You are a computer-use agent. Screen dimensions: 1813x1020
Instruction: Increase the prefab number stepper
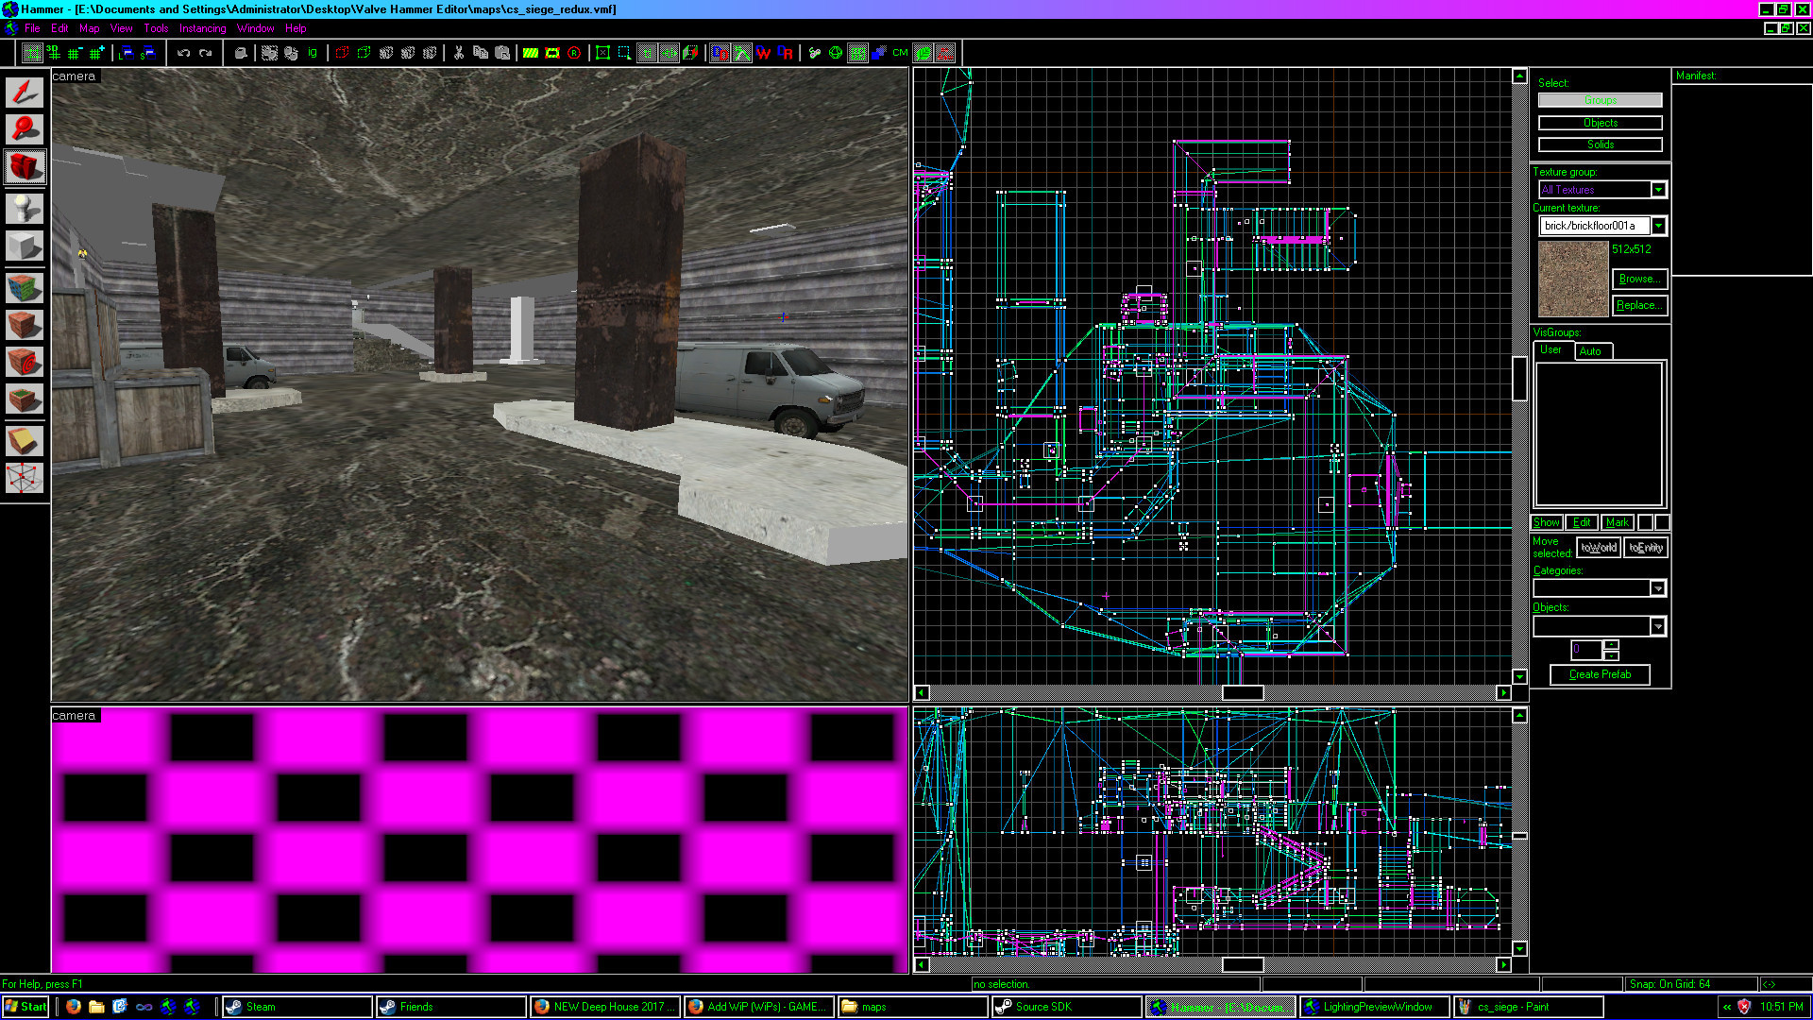click(1612, 645)
